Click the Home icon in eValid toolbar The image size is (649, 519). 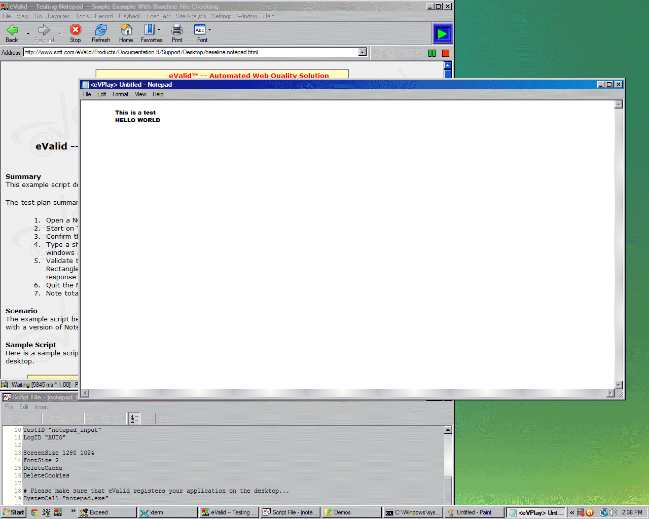[x=126, y=30]
